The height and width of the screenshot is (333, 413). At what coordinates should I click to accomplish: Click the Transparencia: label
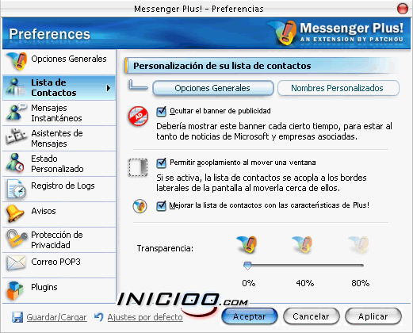pos(165,248)
